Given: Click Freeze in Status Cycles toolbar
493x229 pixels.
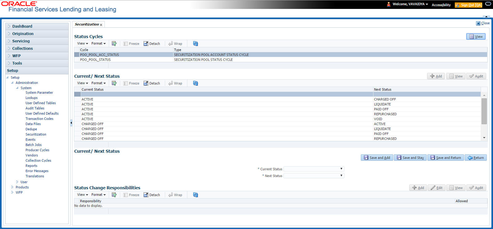Looking at the screenshot, I should click(x=131, y=44).
